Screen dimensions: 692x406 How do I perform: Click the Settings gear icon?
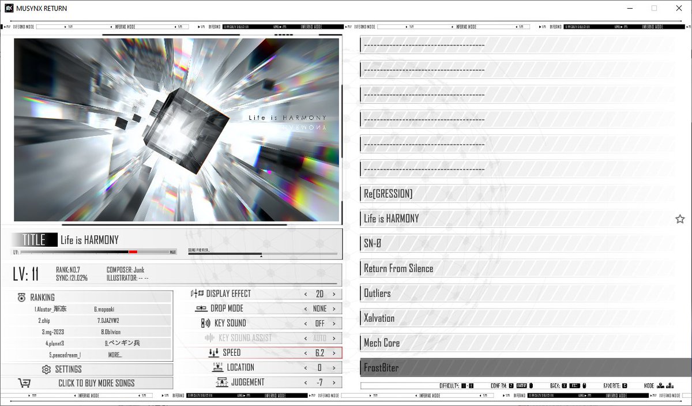tap(46, 369)
